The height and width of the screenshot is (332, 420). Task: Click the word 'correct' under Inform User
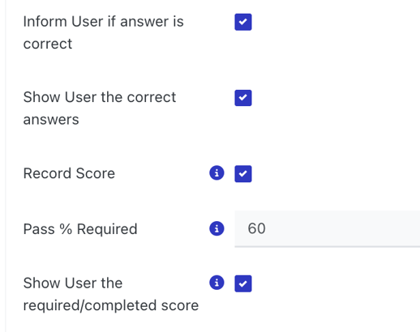click(48, 44)
